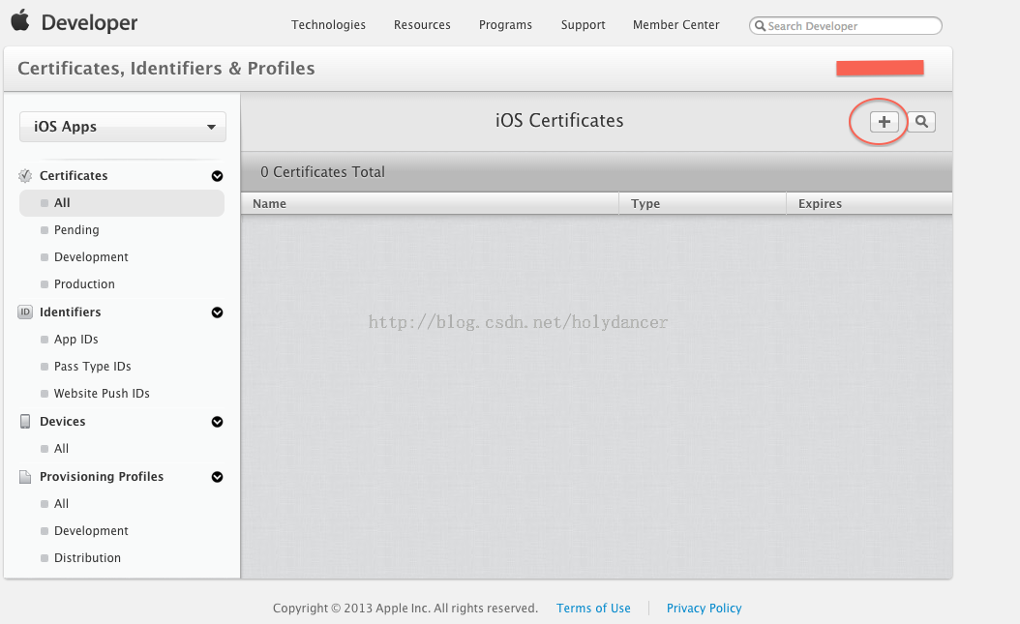Click 'Certificates, Identifiers & Profiles' page title
The height and width of the screenshot is (624, 1020).
pos(165,69)
